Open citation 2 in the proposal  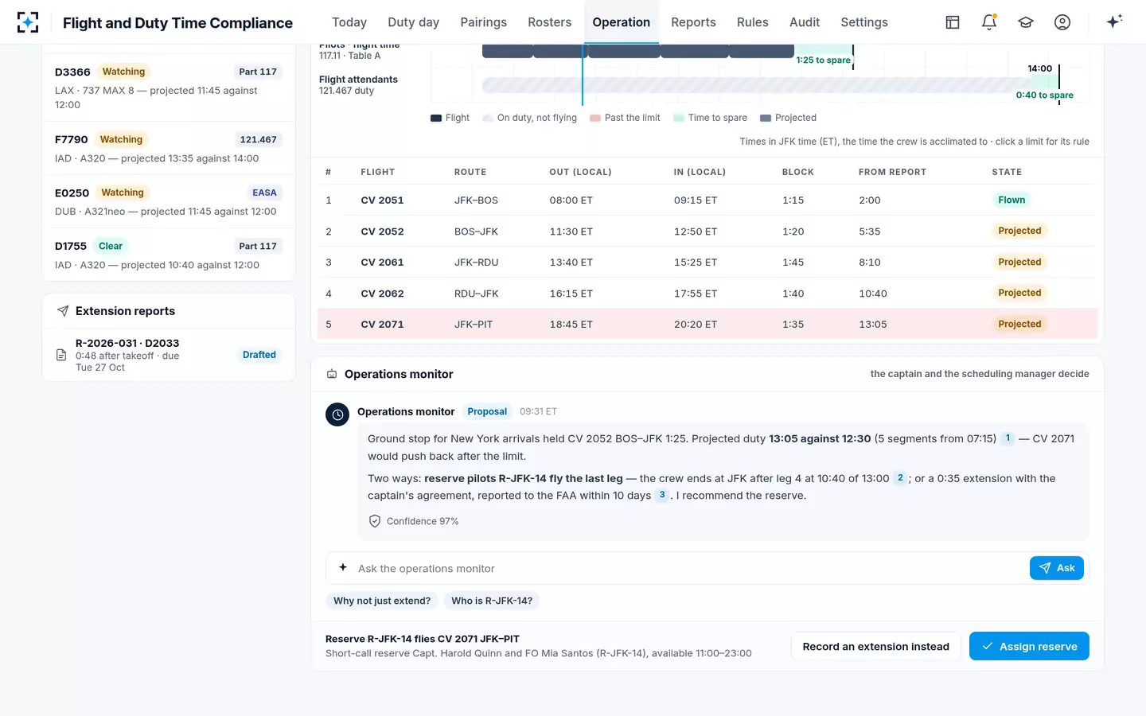pyautogui.click(x=900, y=478)
